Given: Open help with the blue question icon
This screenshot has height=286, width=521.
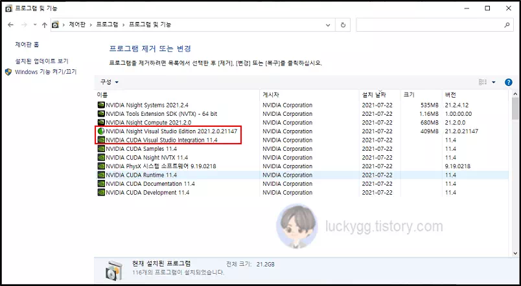Looking at the screenshot, I should [x=509, y=82].
